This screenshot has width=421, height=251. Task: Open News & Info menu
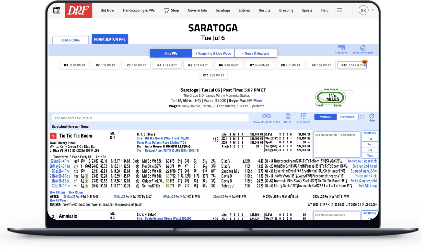pos(197,10)
